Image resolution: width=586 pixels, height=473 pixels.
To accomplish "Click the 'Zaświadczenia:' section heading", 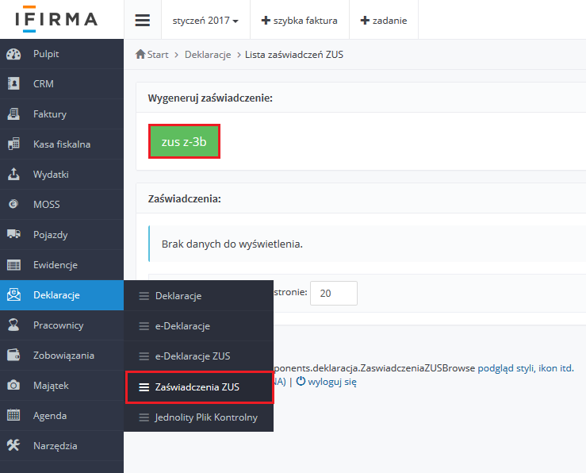I will point(184,198).
